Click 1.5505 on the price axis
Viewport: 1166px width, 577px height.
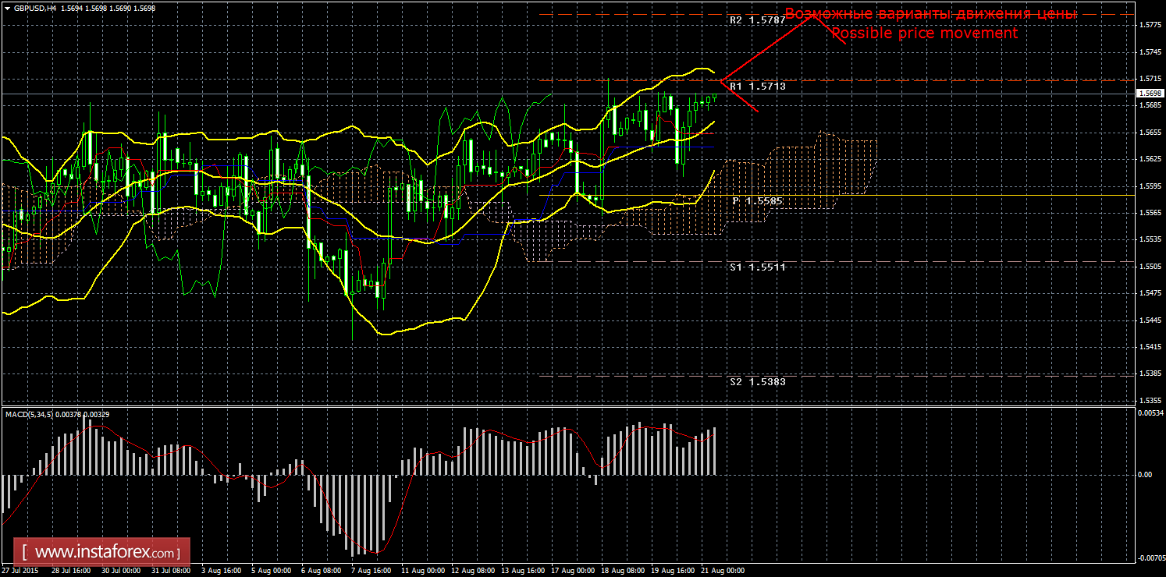click(x=1150, y=267)
